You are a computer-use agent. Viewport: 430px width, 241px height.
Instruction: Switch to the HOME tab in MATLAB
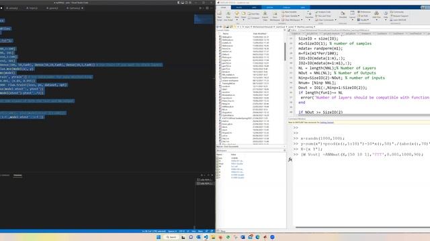click(x=224, y=7)
